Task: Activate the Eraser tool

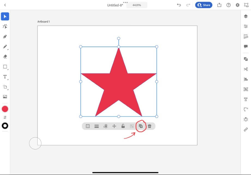Action: pos(5,57)
